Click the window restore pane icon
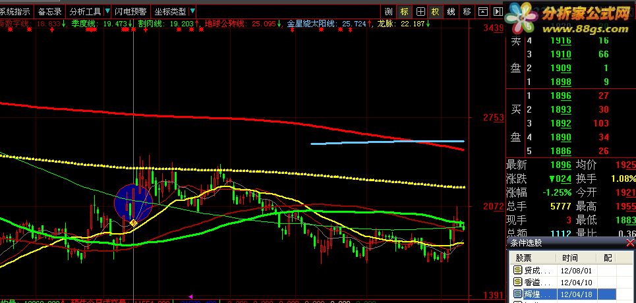636x303 pixels. click(x=482, y=12)
